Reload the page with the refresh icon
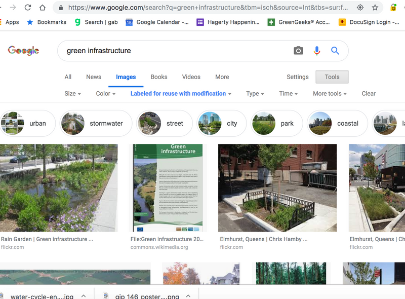 tap(28, 8)
